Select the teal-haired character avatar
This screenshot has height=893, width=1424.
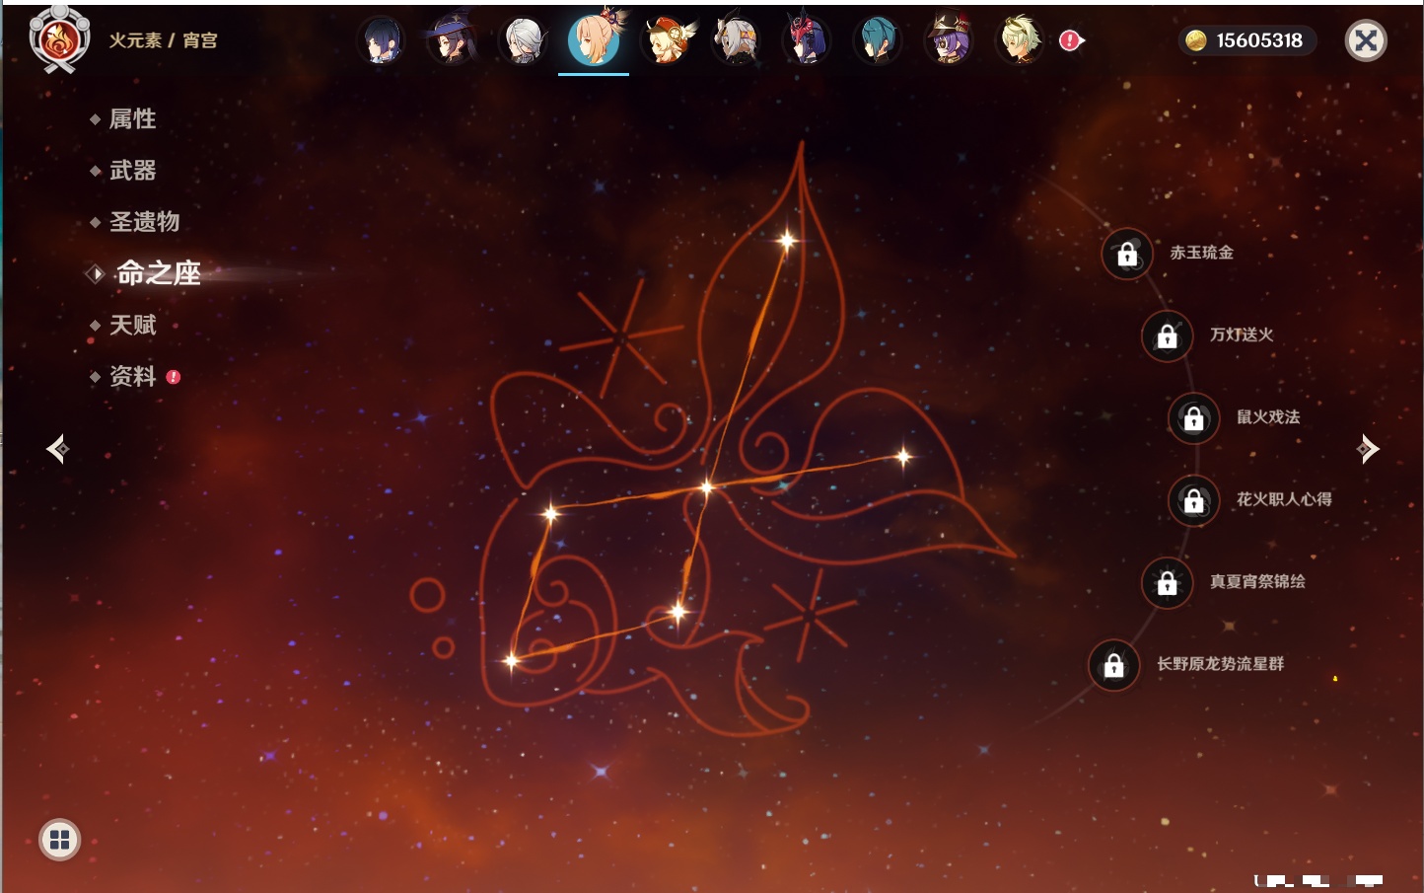tap(878, 40)
